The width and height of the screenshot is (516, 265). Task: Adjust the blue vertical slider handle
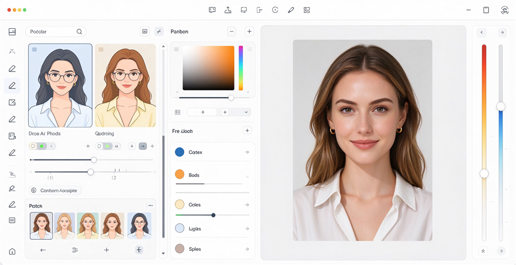tap(501, 106)
